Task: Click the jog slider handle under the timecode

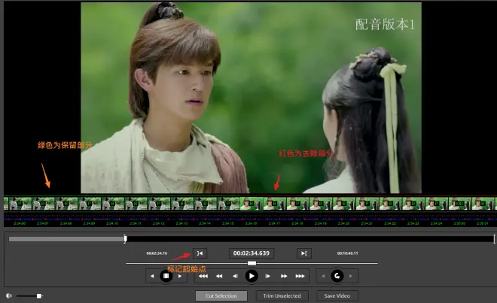Action: point(252,263)
